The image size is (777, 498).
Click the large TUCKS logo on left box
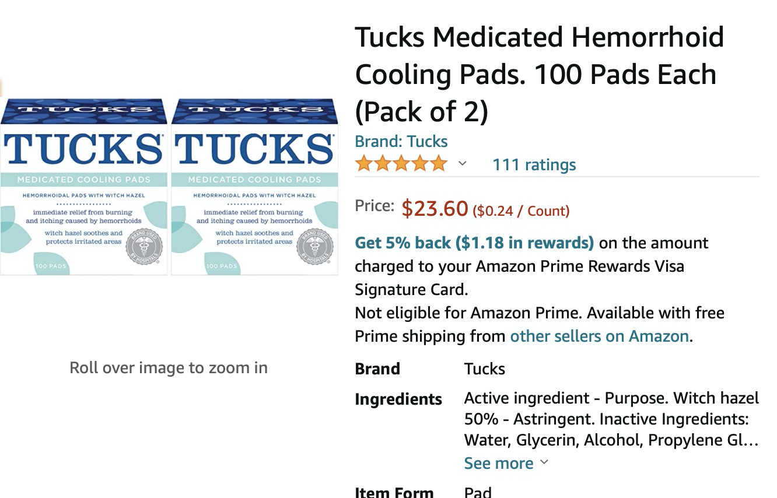tap(82, 149)
